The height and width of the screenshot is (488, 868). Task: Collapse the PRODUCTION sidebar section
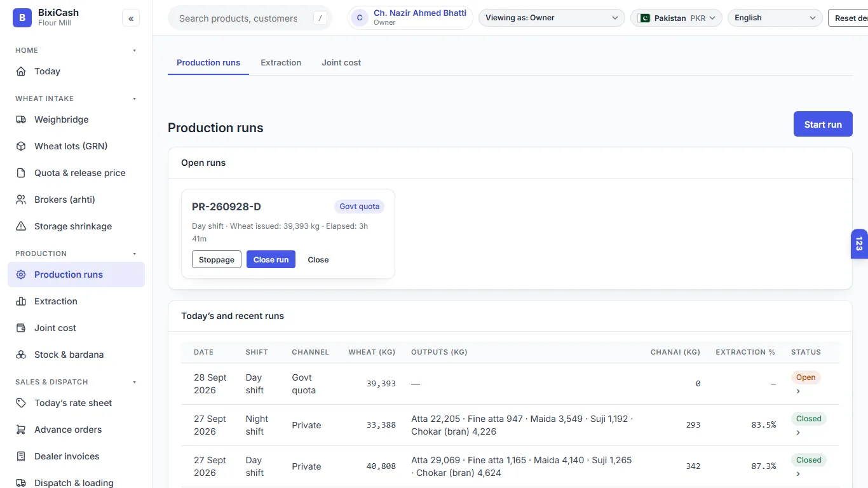click(x=134, y=254)
